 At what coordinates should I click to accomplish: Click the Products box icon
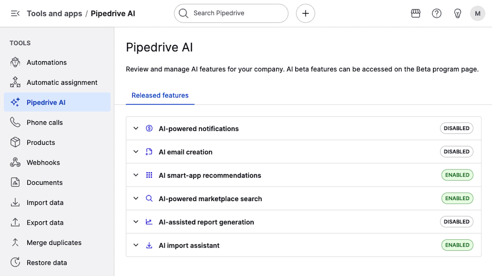15,143
